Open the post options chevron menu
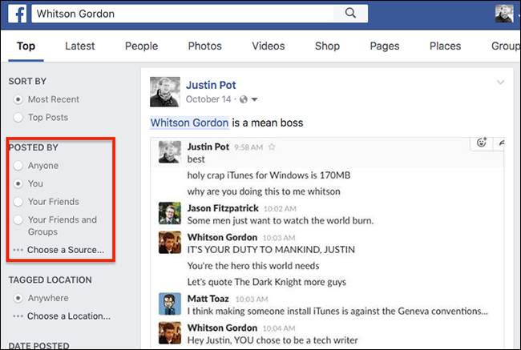Viewport: 521px width, 350px height. coord(500,82)
